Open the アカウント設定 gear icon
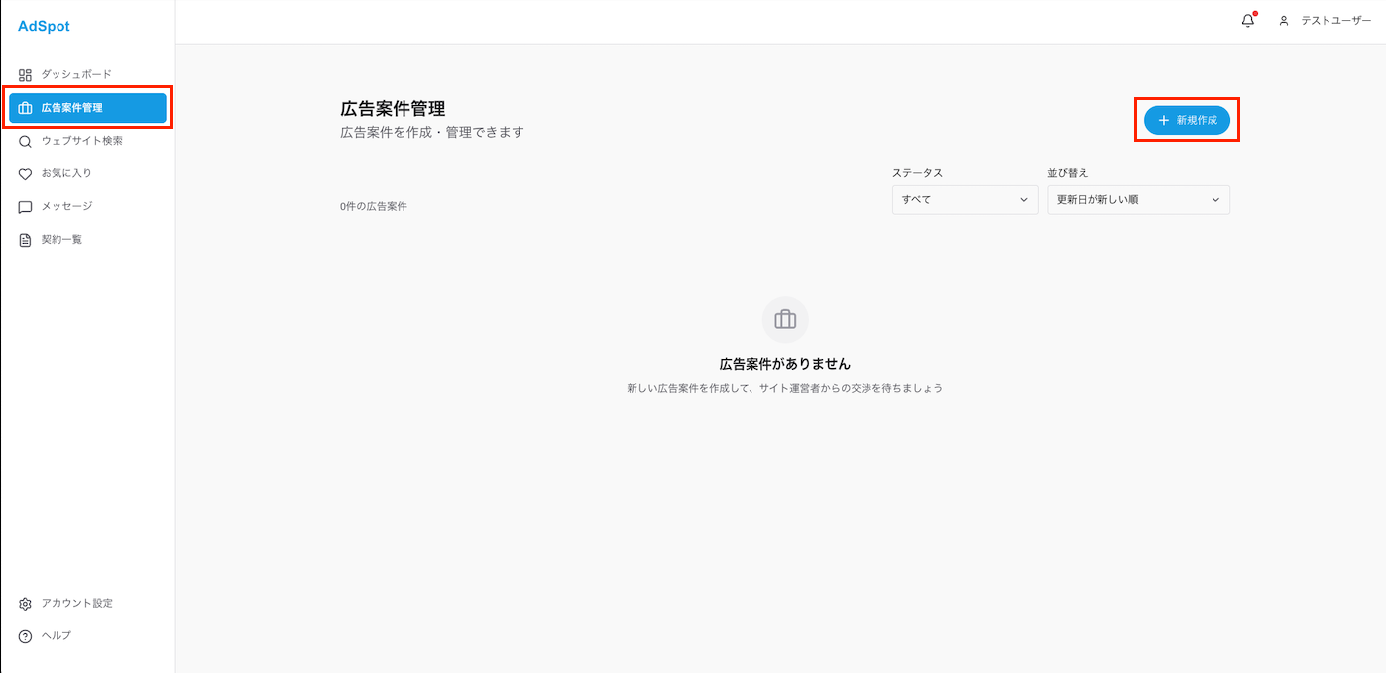The height and width of the screenshot is (673, 1386). 26,604
